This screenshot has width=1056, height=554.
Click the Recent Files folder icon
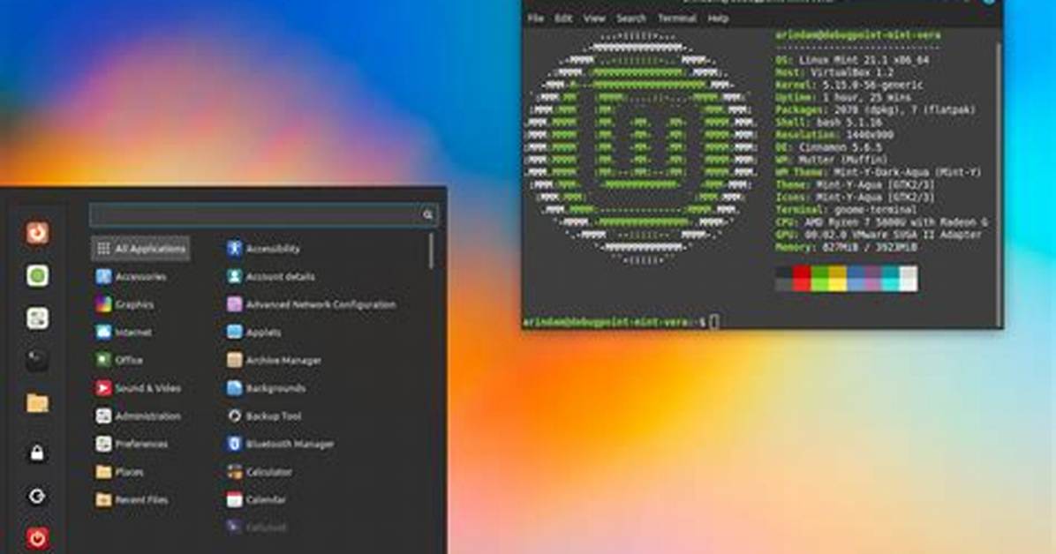click(103, 499)
